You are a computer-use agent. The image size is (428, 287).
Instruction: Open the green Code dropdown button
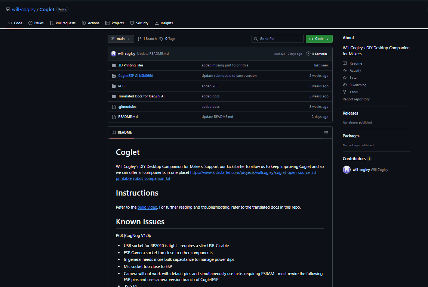coord(319,39)
